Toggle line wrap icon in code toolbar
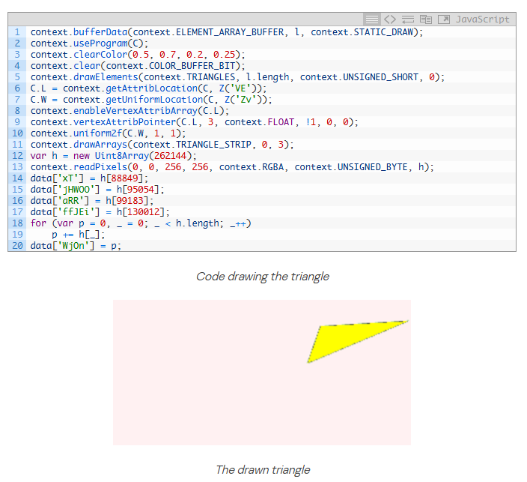The width and height of the screenshot is (527, 482). point(408,19)
